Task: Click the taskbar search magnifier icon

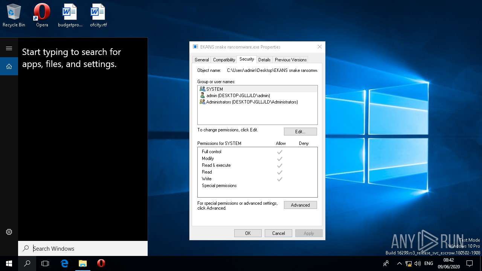Action: tap(27, 263)
